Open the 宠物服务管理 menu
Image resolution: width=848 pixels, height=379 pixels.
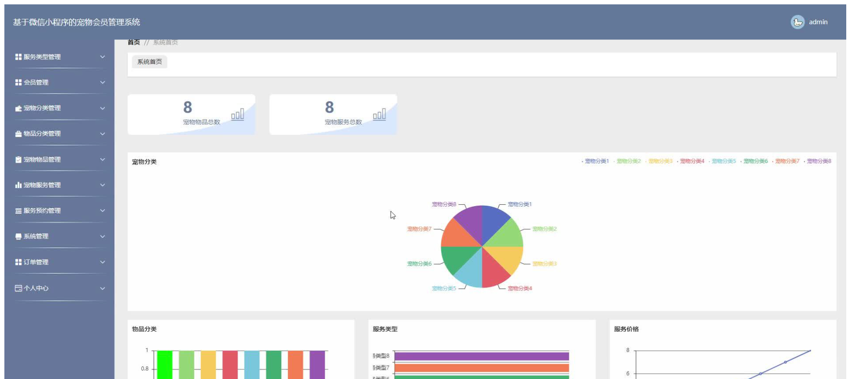[60, 185]
